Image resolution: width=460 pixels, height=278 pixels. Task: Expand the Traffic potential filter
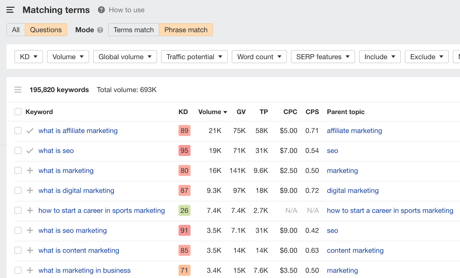click(x=194, y=57)
